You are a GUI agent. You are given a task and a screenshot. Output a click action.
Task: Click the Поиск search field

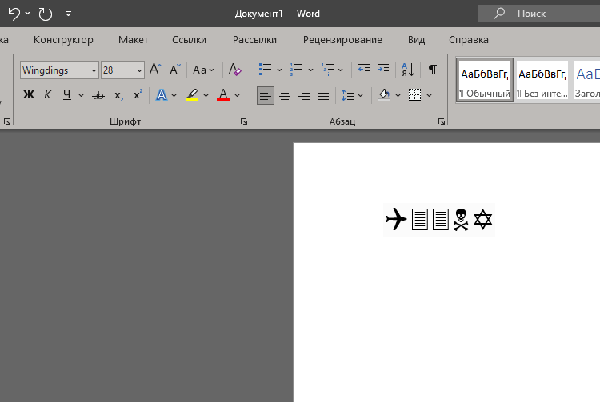point(539,14)
